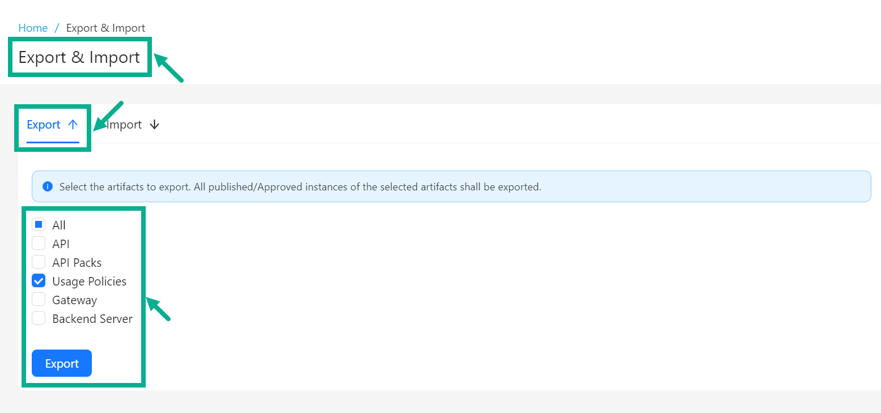Click the 'Backend Server' label text
This screenshot has height=413, width=881.
click(x=92, y=318)
